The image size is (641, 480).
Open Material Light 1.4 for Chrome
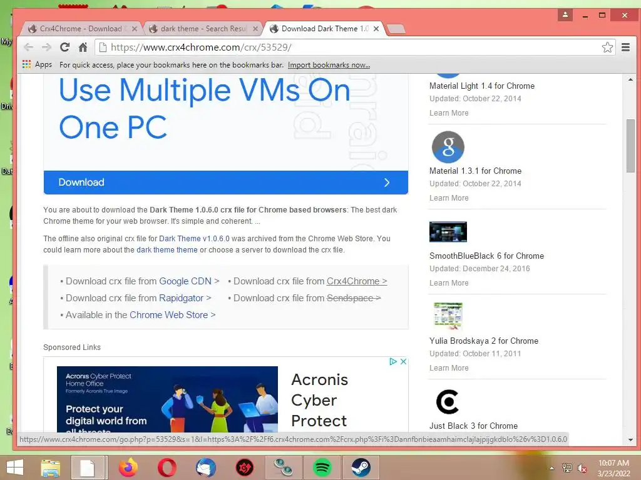(481, 86)
